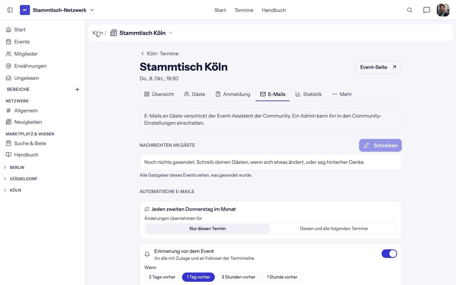Select Diesen und alle folgenden Termine
The height and width of the screenshot is (285, 456).
point(334,229)
